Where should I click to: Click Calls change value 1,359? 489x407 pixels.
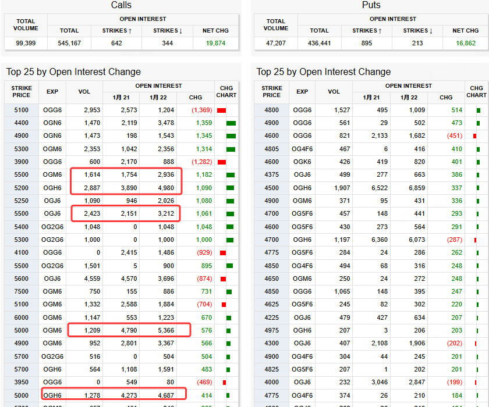click(204, 123)
